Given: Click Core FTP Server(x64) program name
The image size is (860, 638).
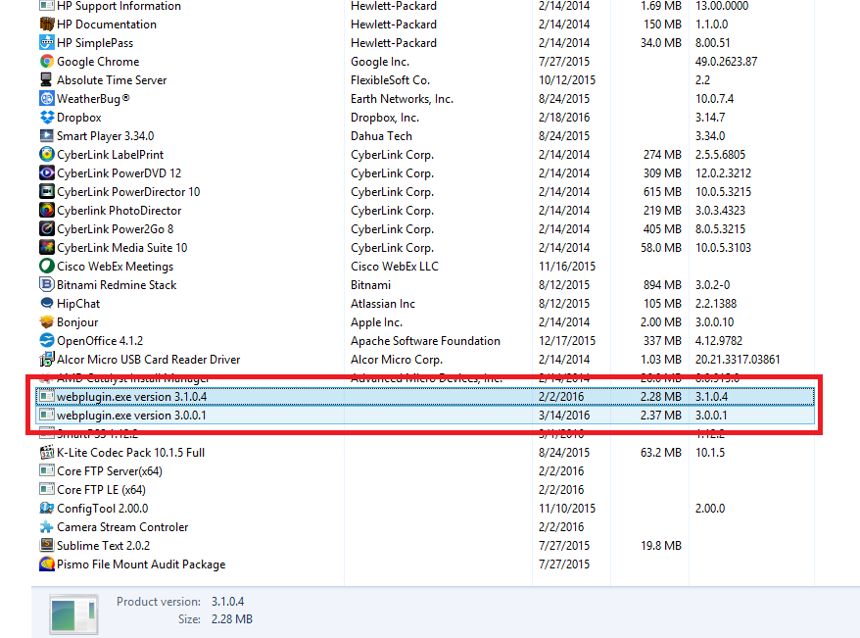Looking at the screenshot, I should point(110,471).
